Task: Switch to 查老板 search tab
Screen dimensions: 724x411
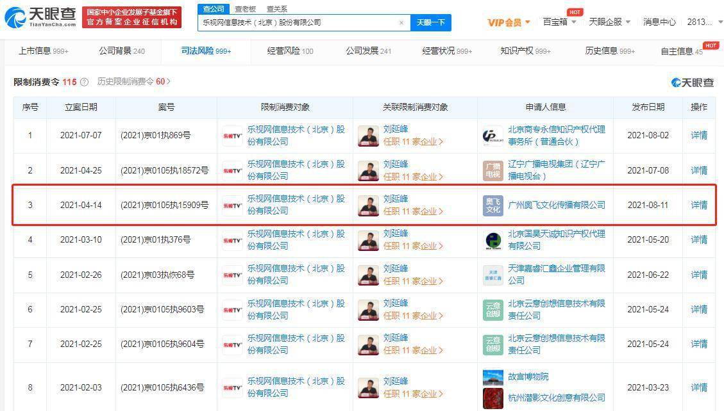Action: 245,9
